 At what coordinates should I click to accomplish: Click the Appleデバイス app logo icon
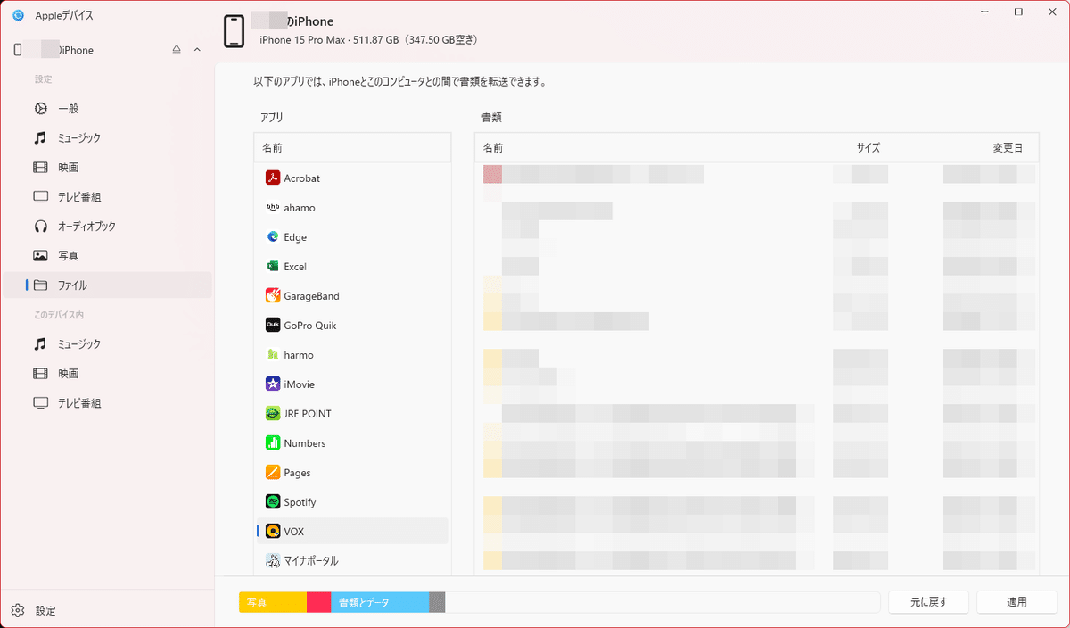pyautogui.click(x=18, y=15)
